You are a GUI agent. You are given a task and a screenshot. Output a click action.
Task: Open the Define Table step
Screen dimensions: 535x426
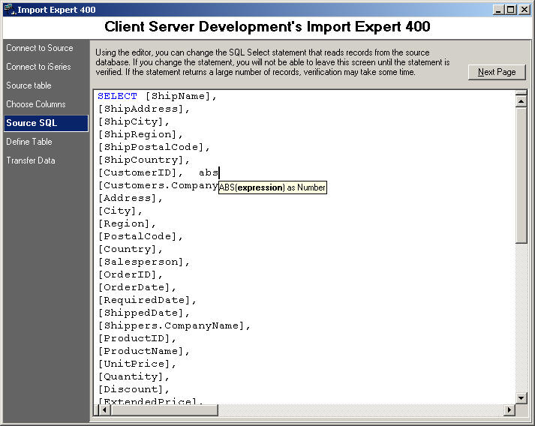pyautogui.click(x=29, y=142)
